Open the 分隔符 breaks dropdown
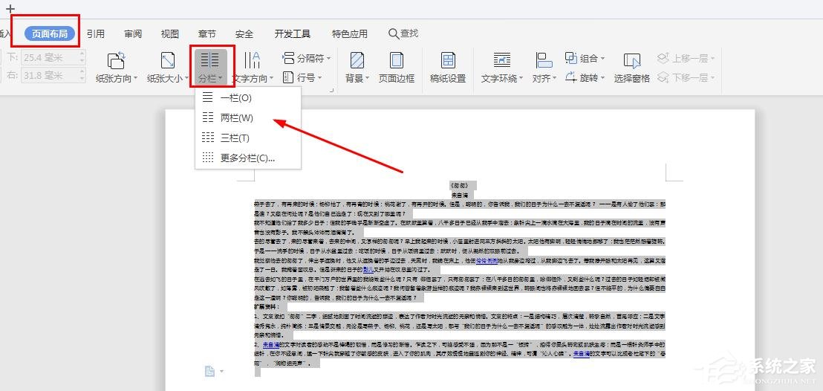 [x=307, y=58]
